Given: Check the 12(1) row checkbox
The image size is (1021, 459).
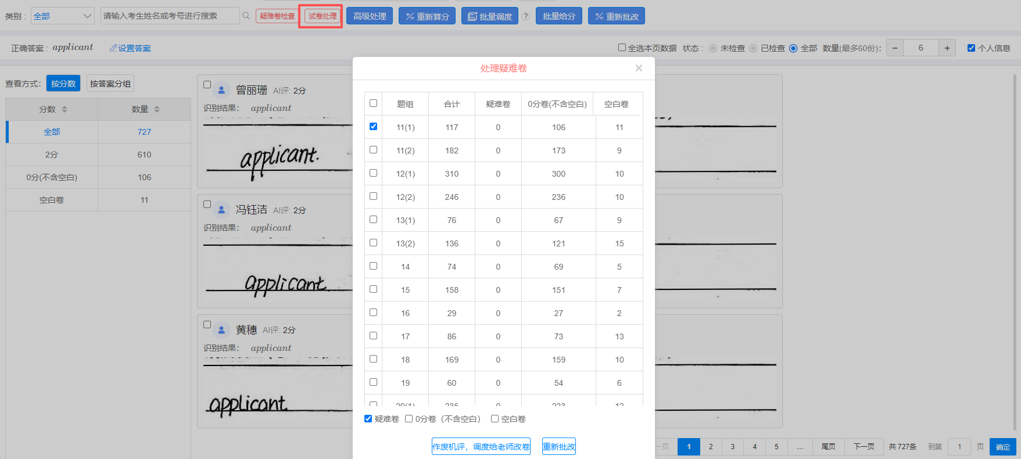Looking at the screenshot, I should [373, 173].
